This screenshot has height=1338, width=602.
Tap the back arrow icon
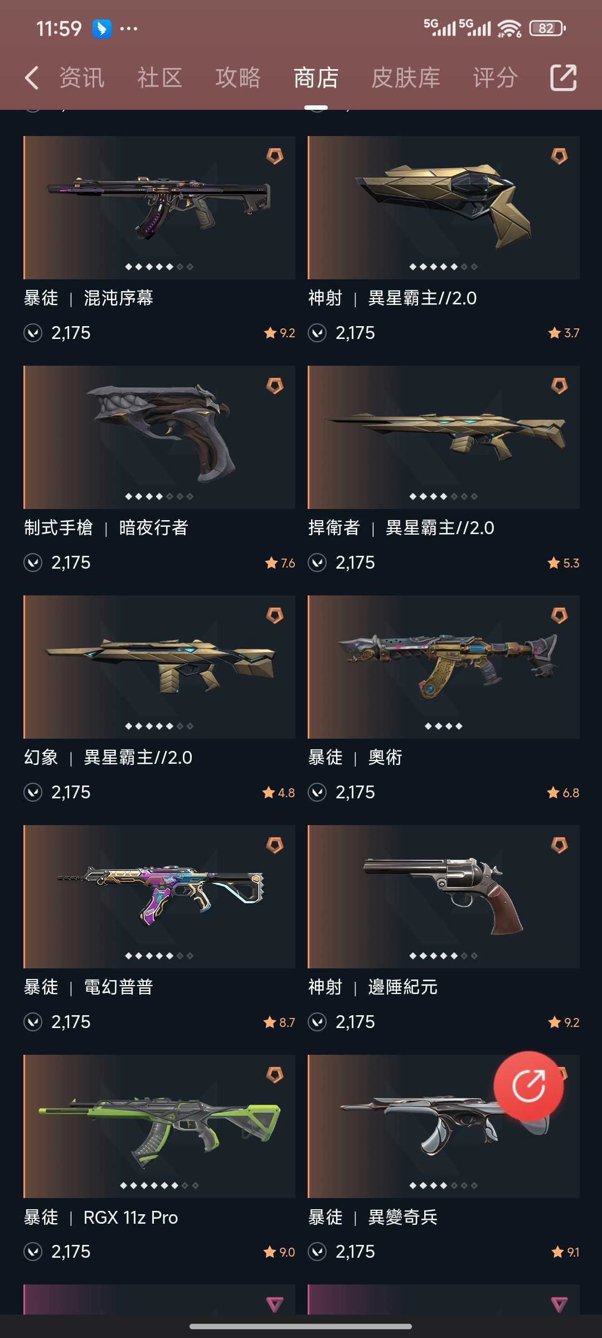(x=32, y=77)
